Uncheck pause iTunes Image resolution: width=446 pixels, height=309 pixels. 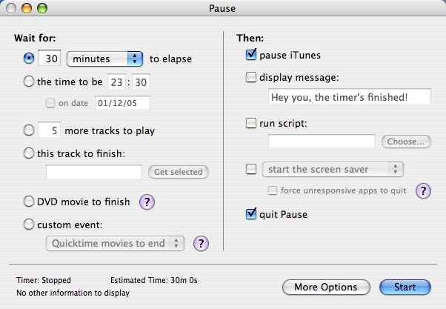(x=251, y=55)
